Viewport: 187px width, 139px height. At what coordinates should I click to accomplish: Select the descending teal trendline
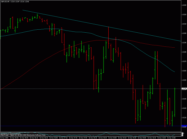point(101,25)
